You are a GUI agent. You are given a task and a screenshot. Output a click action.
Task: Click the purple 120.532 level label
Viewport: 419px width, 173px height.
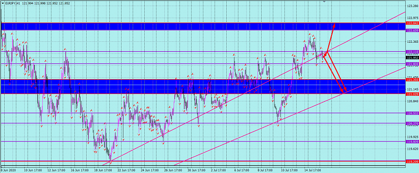click(412, 113)
